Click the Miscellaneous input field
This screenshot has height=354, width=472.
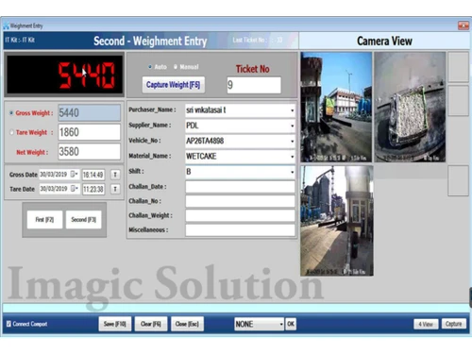(240, 230)
